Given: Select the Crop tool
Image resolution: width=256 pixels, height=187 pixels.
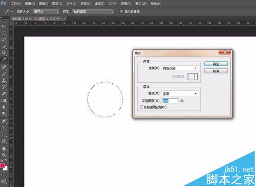Looking at the screenshot, I should click(4, 53).
